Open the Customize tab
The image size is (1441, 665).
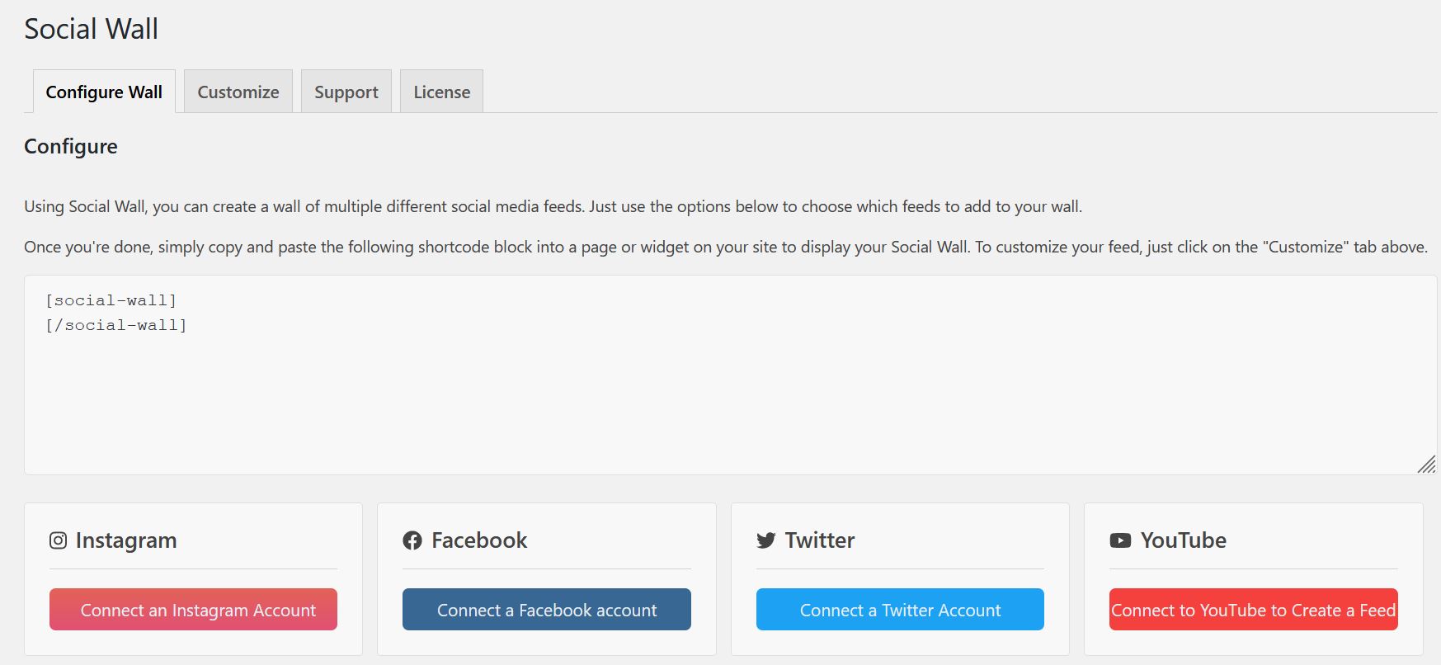click(238, 92)
